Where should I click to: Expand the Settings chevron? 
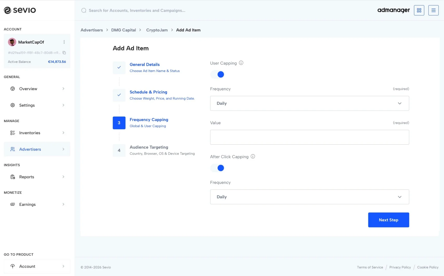(x=63, y=105)
